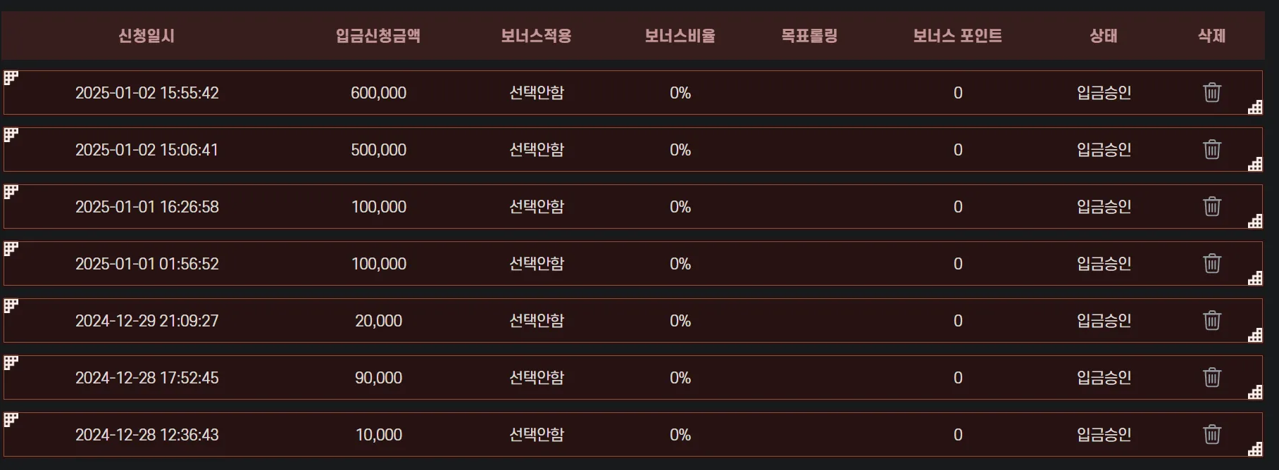Click trash icon on 2025-01-01 01:56:52 row
Screen dimensions: 1279x470
1211,263
